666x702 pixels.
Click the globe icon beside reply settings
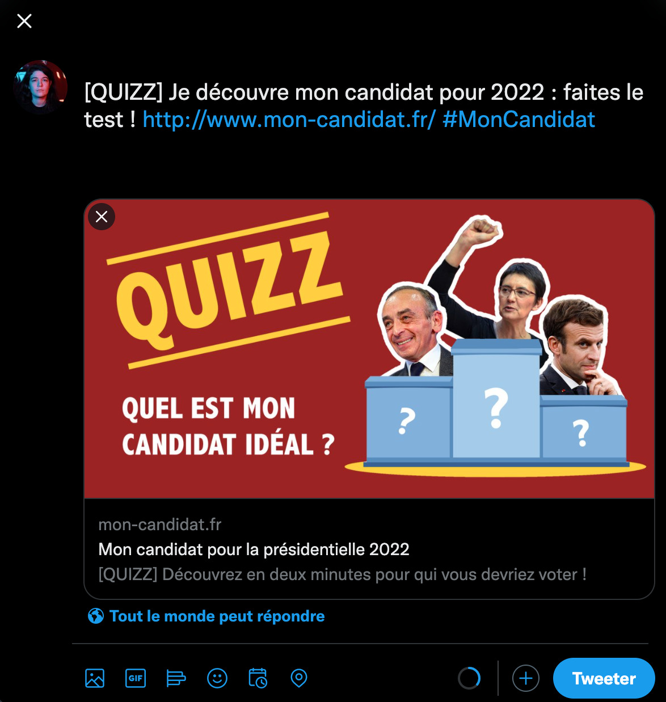point(96,616)
